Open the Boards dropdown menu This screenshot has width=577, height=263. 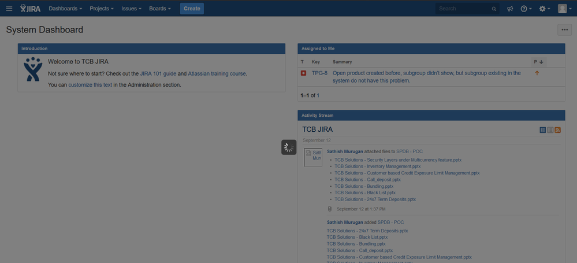[x=160, y=9]
